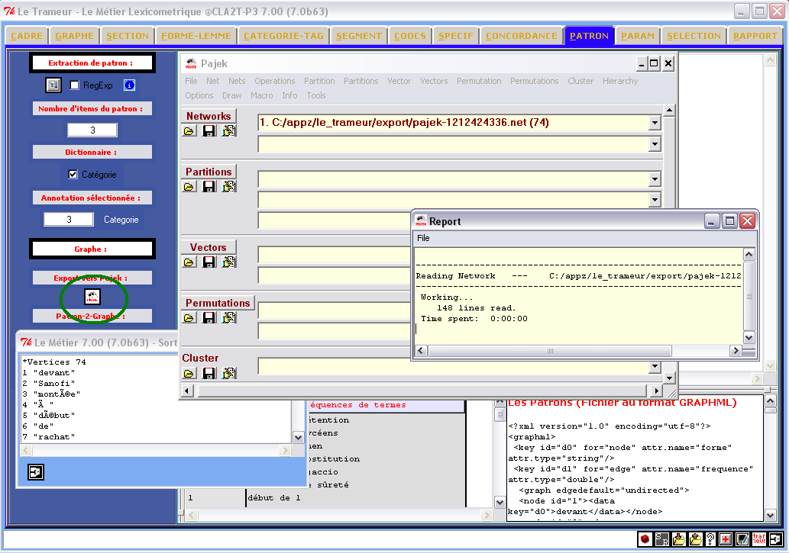789x553 pixels.
Task: Open the Macro menu in Pajek
Action: (262, 95)
